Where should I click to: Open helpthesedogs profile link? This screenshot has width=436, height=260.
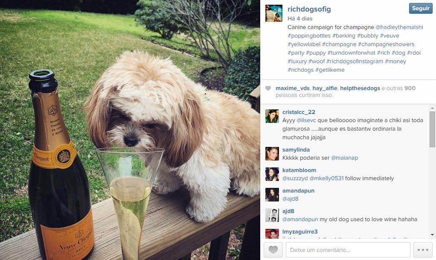click(x=360, y=88)
